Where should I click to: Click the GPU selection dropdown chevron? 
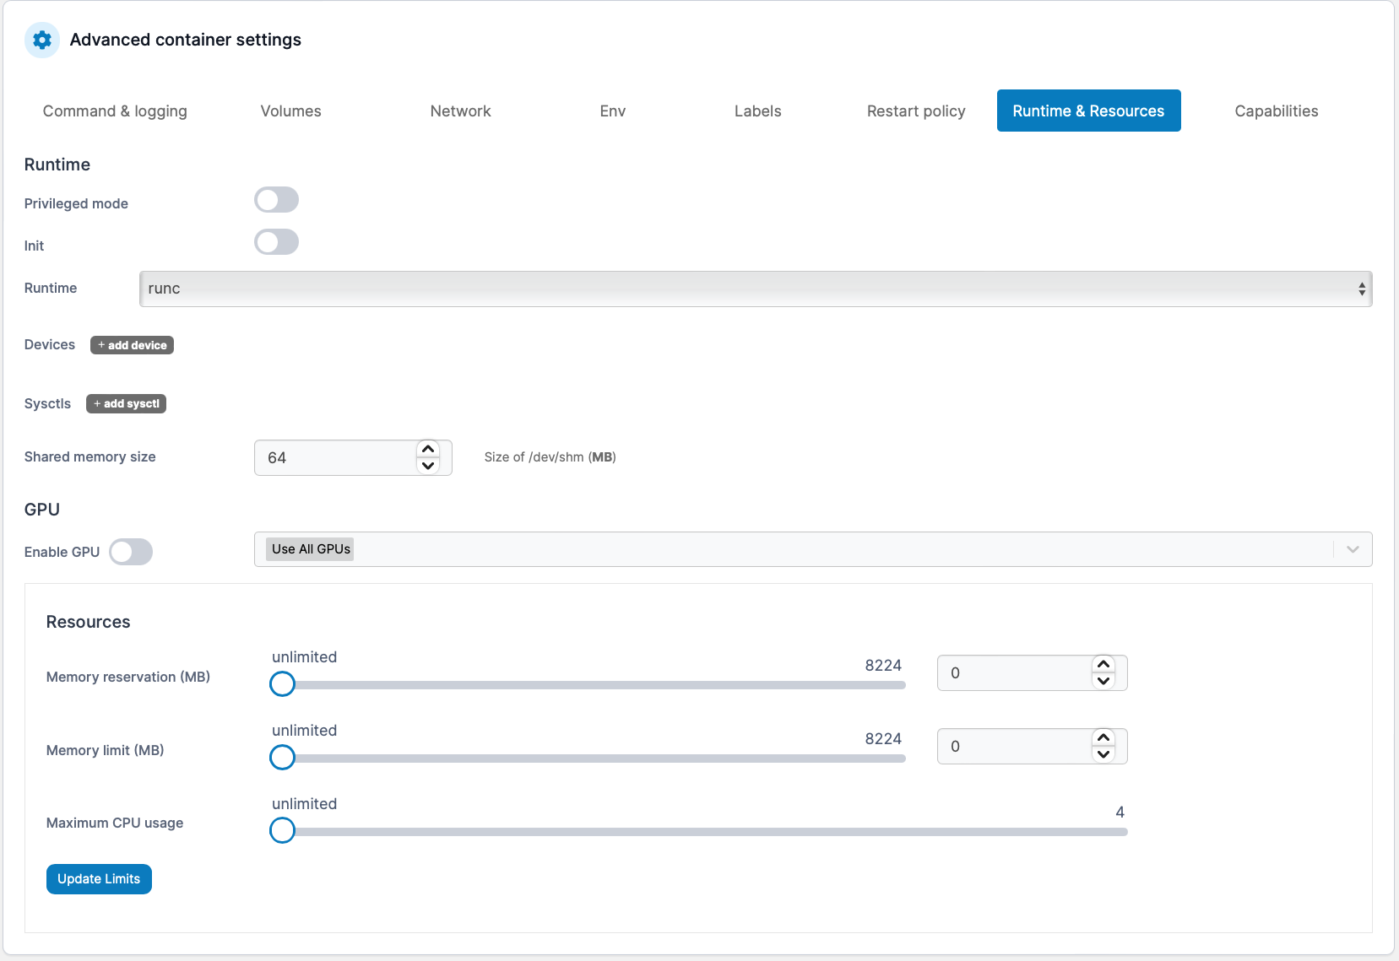click(1353, 548)
